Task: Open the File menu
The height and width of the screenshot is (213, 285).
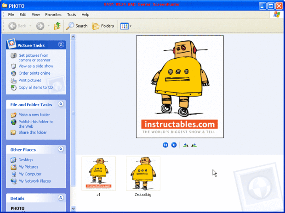Action: [11, 15]
